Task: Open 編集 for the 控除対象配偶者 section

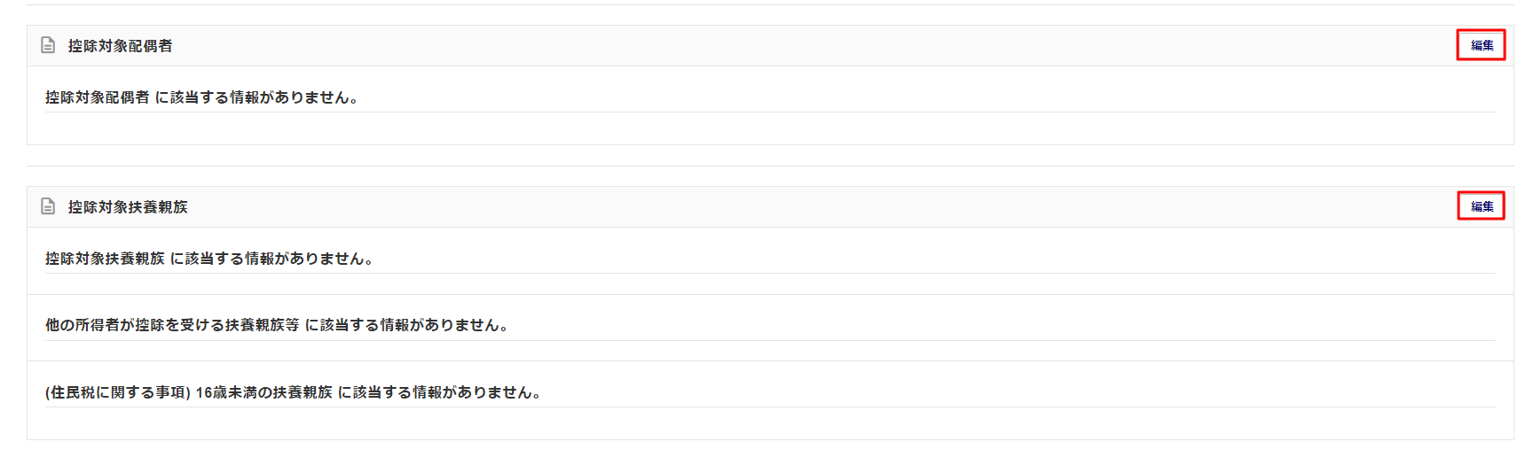Action: coord(1482,45)
